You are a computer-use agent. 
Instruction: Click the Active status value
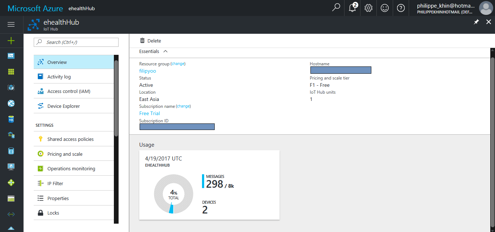146,85
